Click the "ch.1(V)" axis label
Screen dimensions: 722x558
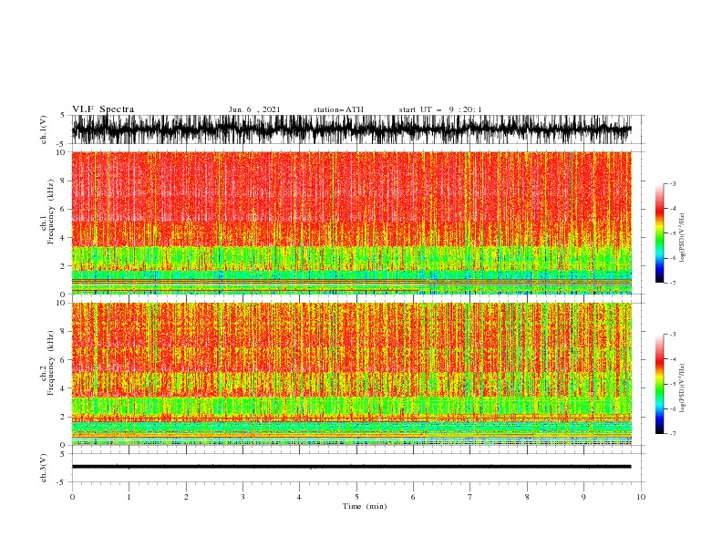[44, 129]
